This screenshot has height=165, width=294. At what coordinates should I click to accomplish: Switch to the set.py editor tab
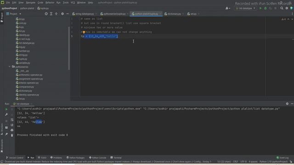(x=193, y=14)
